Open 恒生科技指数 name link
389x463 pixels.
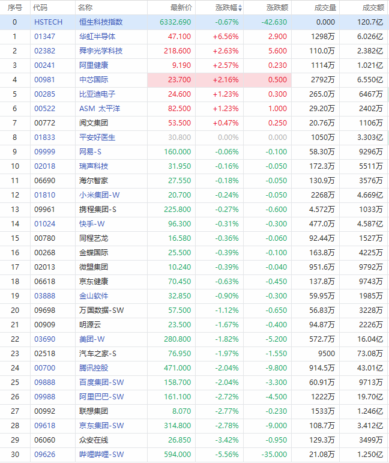[x=101, y=22]
